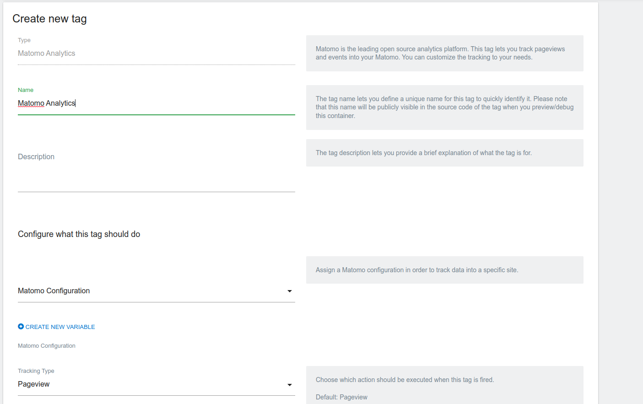Click the Type field label

pyautogui.click(x=24, y=40)
